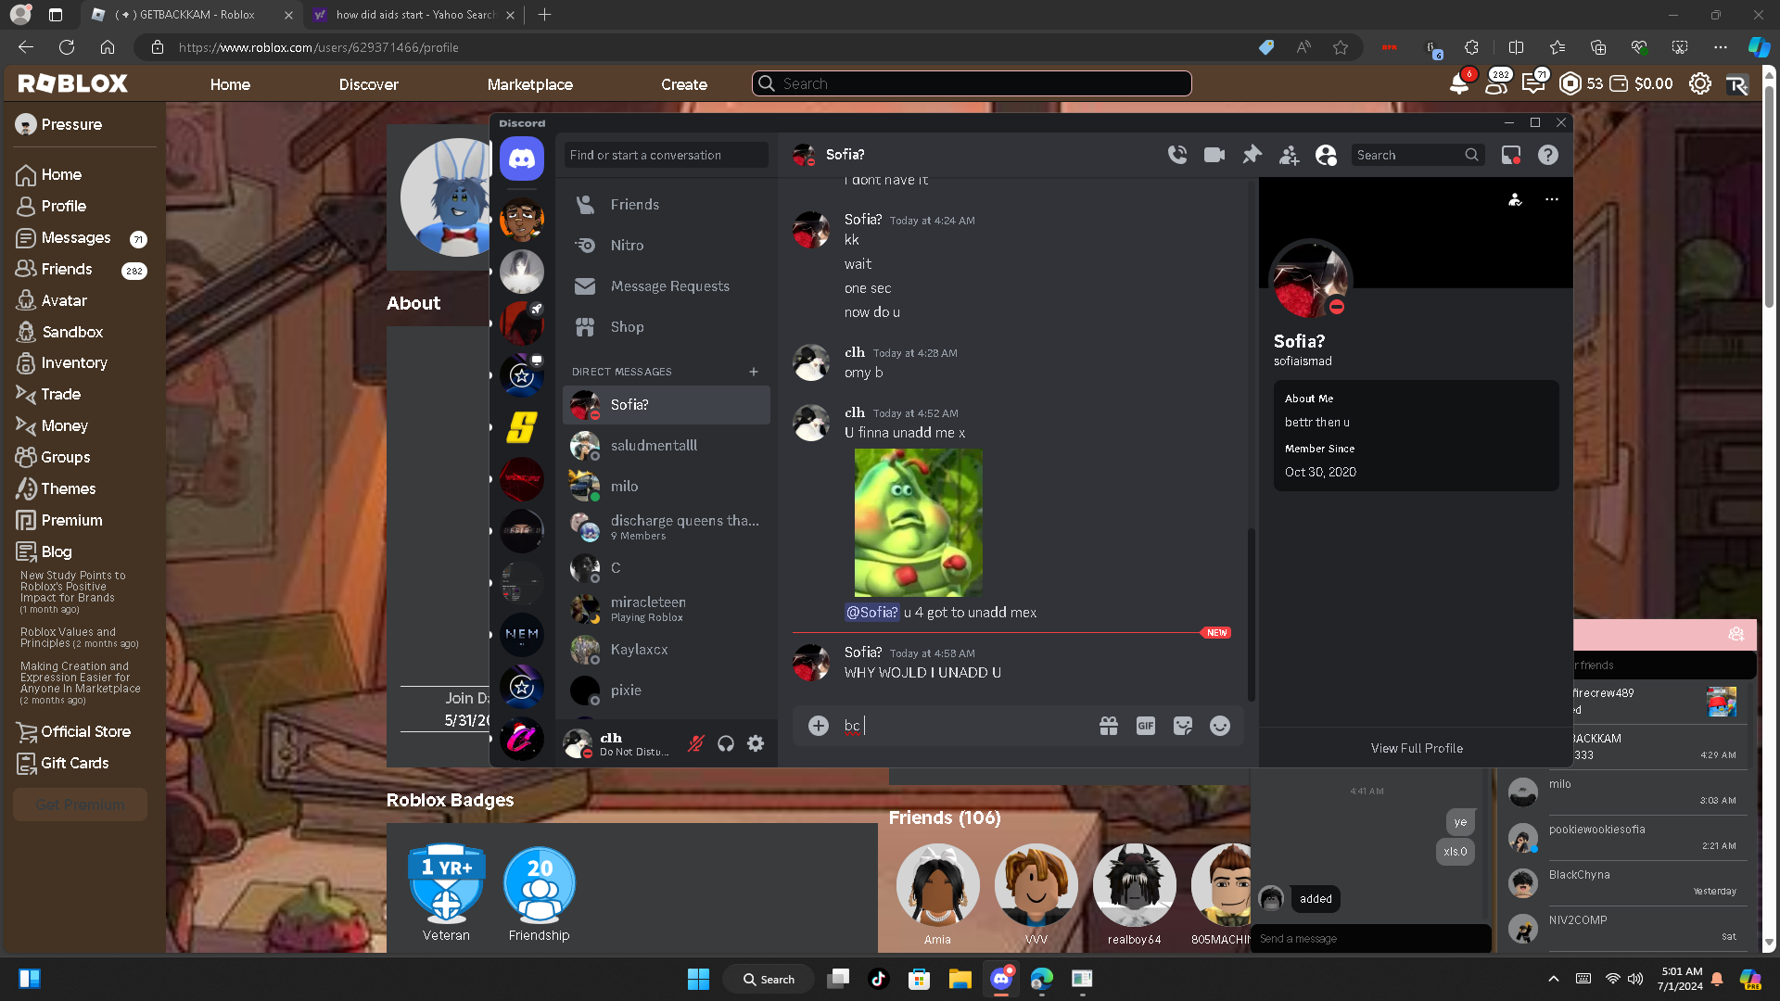Viewport: 1780px width, 1001px height.
Task: Open Discord help icon
Action: [1548, 155]
